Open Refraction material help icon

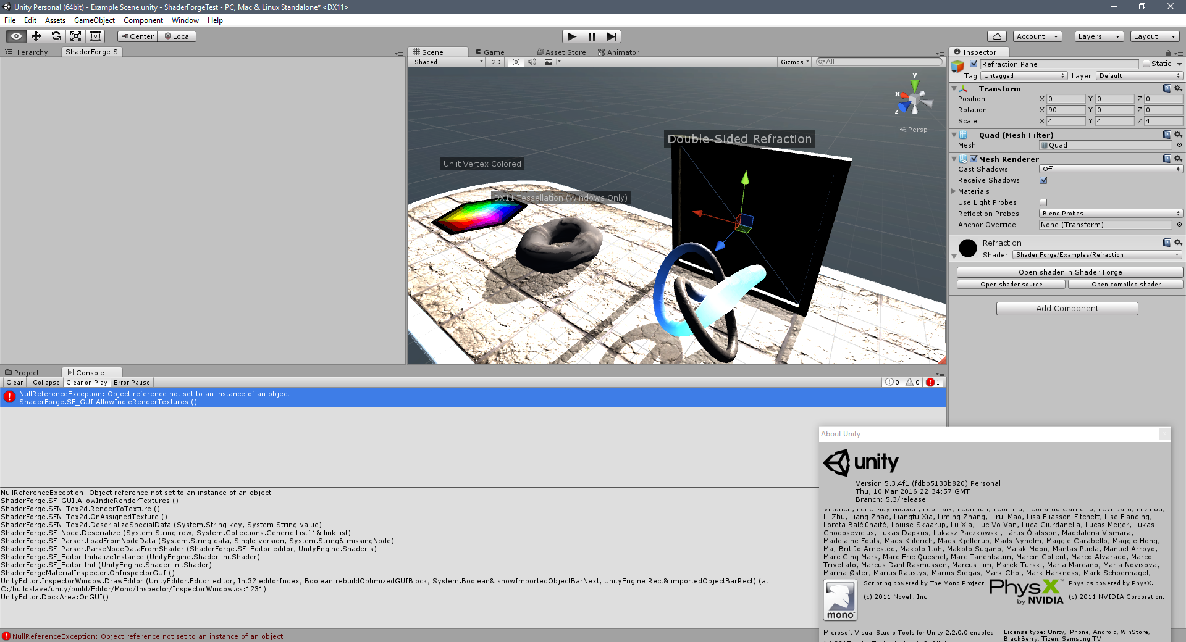[1167, 243]
